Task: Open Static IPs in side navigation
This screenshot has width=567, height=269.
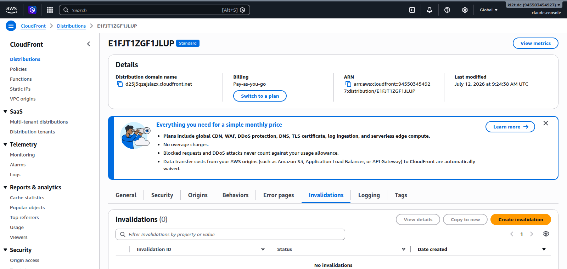Action: coord(20,89)
